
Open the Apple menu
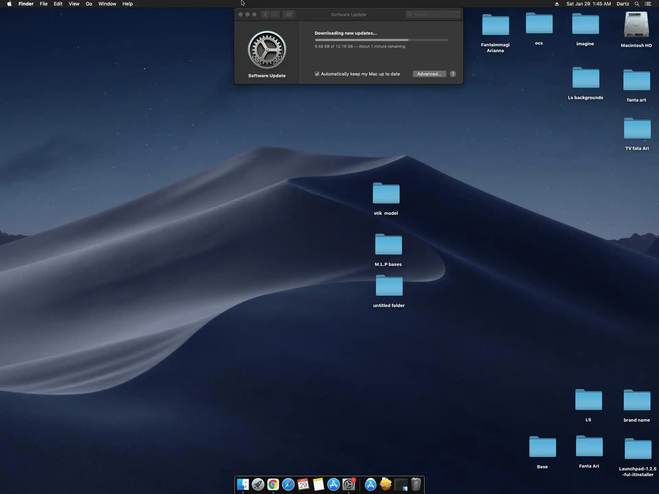9,4
